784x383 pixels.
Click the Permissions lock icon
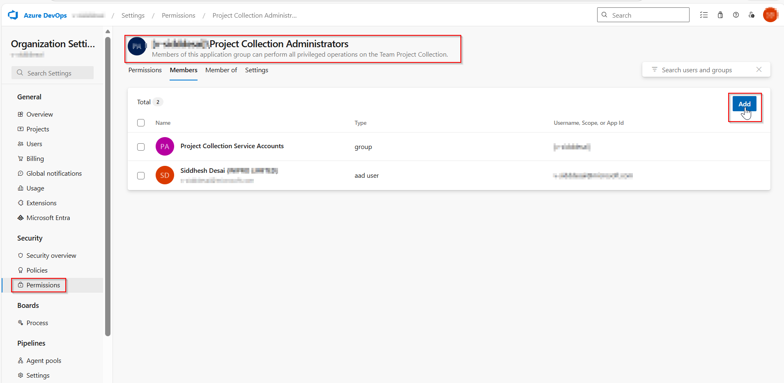21,285
